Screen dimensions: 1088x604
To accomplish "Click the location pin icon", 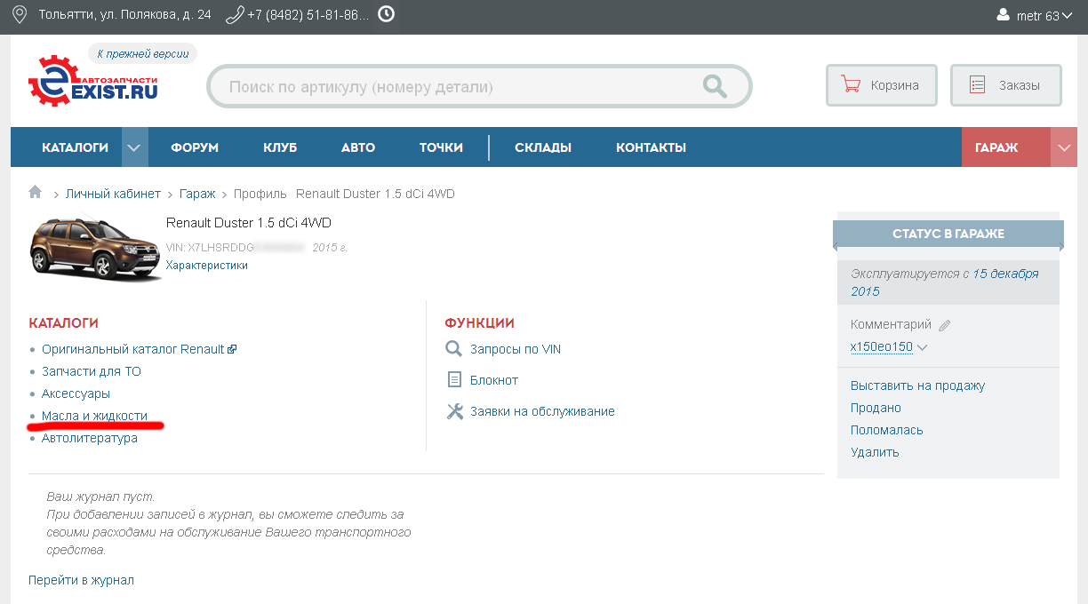I will pyautogui.click(x=19, y=15).
